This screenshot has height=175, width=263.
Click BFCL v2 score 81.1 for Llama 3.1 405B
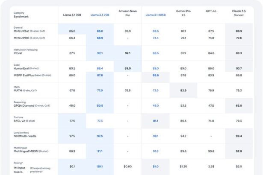click(x=156, y=121)
